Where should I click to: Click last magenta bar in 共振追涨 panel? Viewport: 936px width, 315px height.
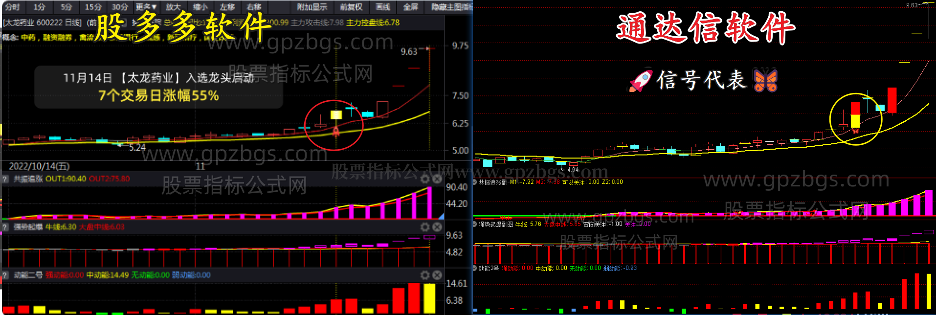429,202
